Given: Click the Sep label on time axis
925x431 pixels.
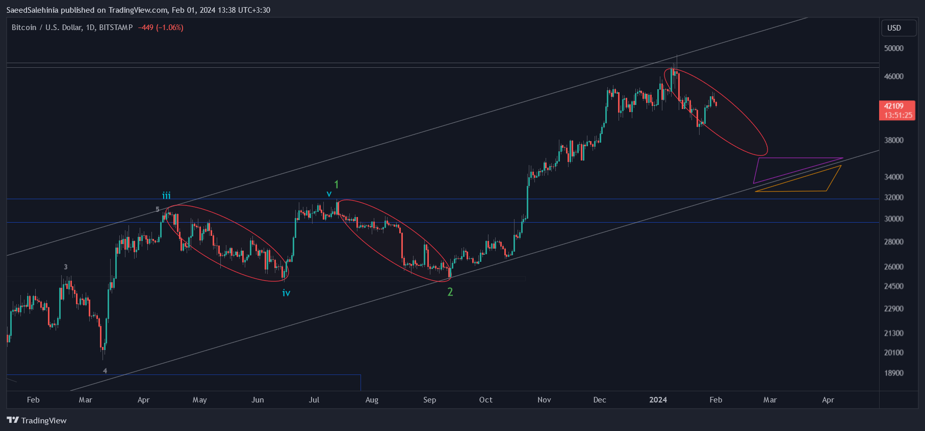Looking at the screenshot, I should point(429,400).
